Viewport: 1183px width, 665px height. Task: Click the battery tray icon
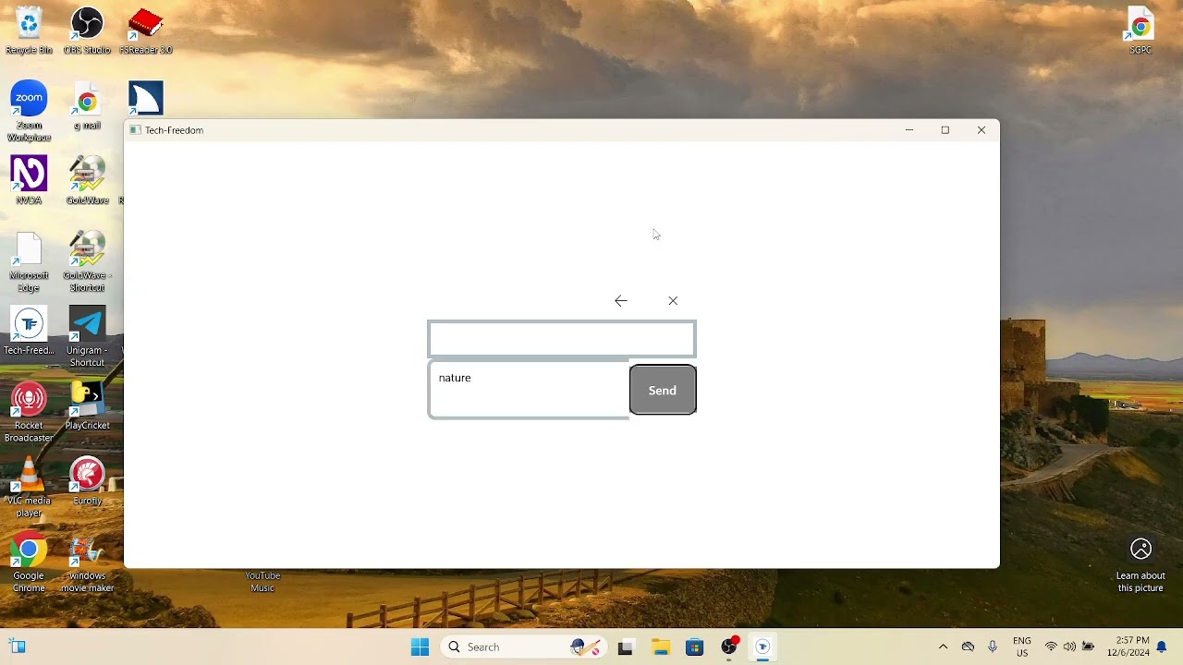point(1089,647)
